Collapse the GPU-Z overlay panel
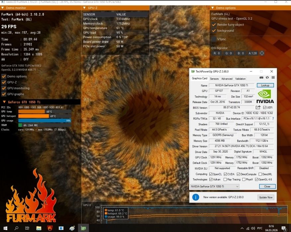 click(x=84, y=8)
